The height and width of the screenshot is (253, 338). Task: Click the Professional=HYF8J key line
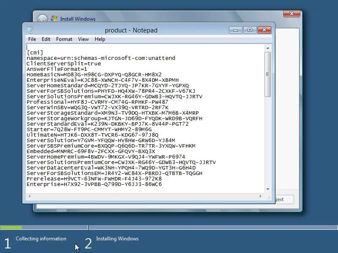tap(98, 102)
